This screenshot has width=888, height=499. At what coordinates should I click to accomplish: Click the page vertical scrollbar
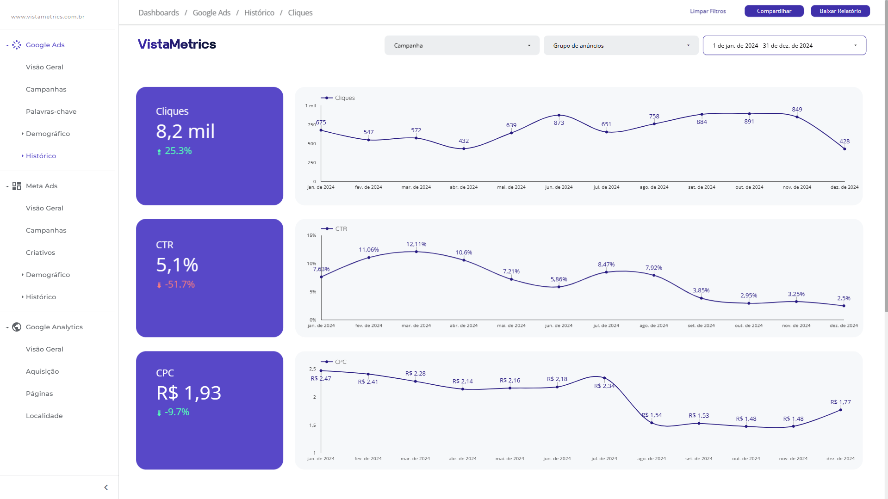(x=886, y=157)
